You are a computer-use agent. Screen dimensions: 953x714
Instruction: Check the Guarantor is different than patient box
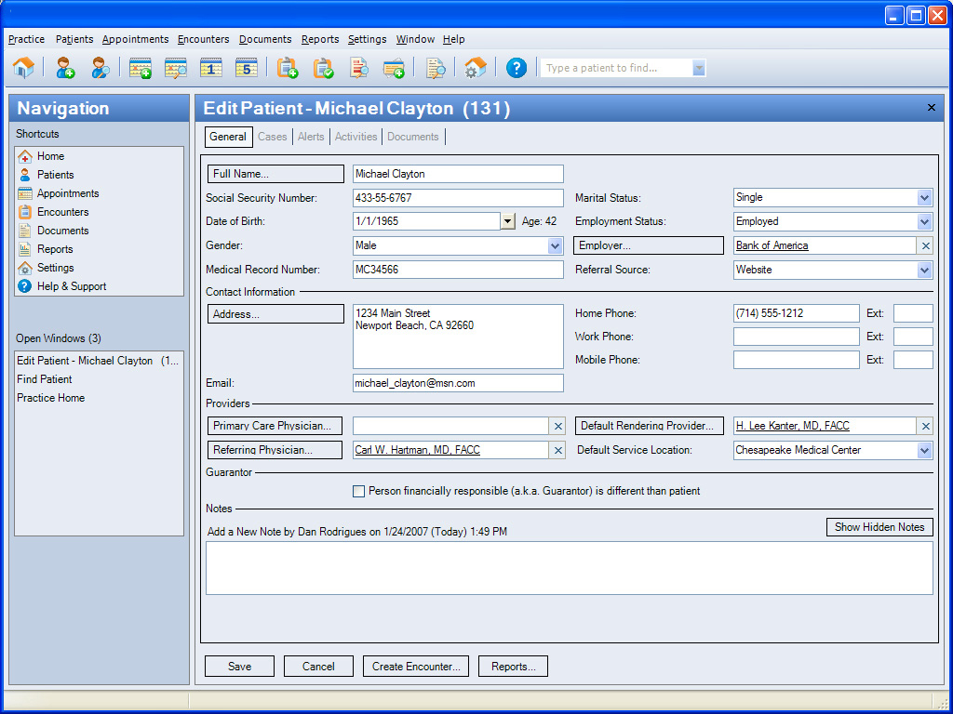click(358, 491)
